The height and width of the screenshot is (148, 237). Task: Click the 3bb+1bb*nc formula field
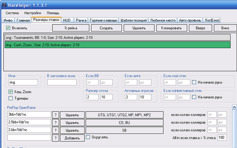29,114
